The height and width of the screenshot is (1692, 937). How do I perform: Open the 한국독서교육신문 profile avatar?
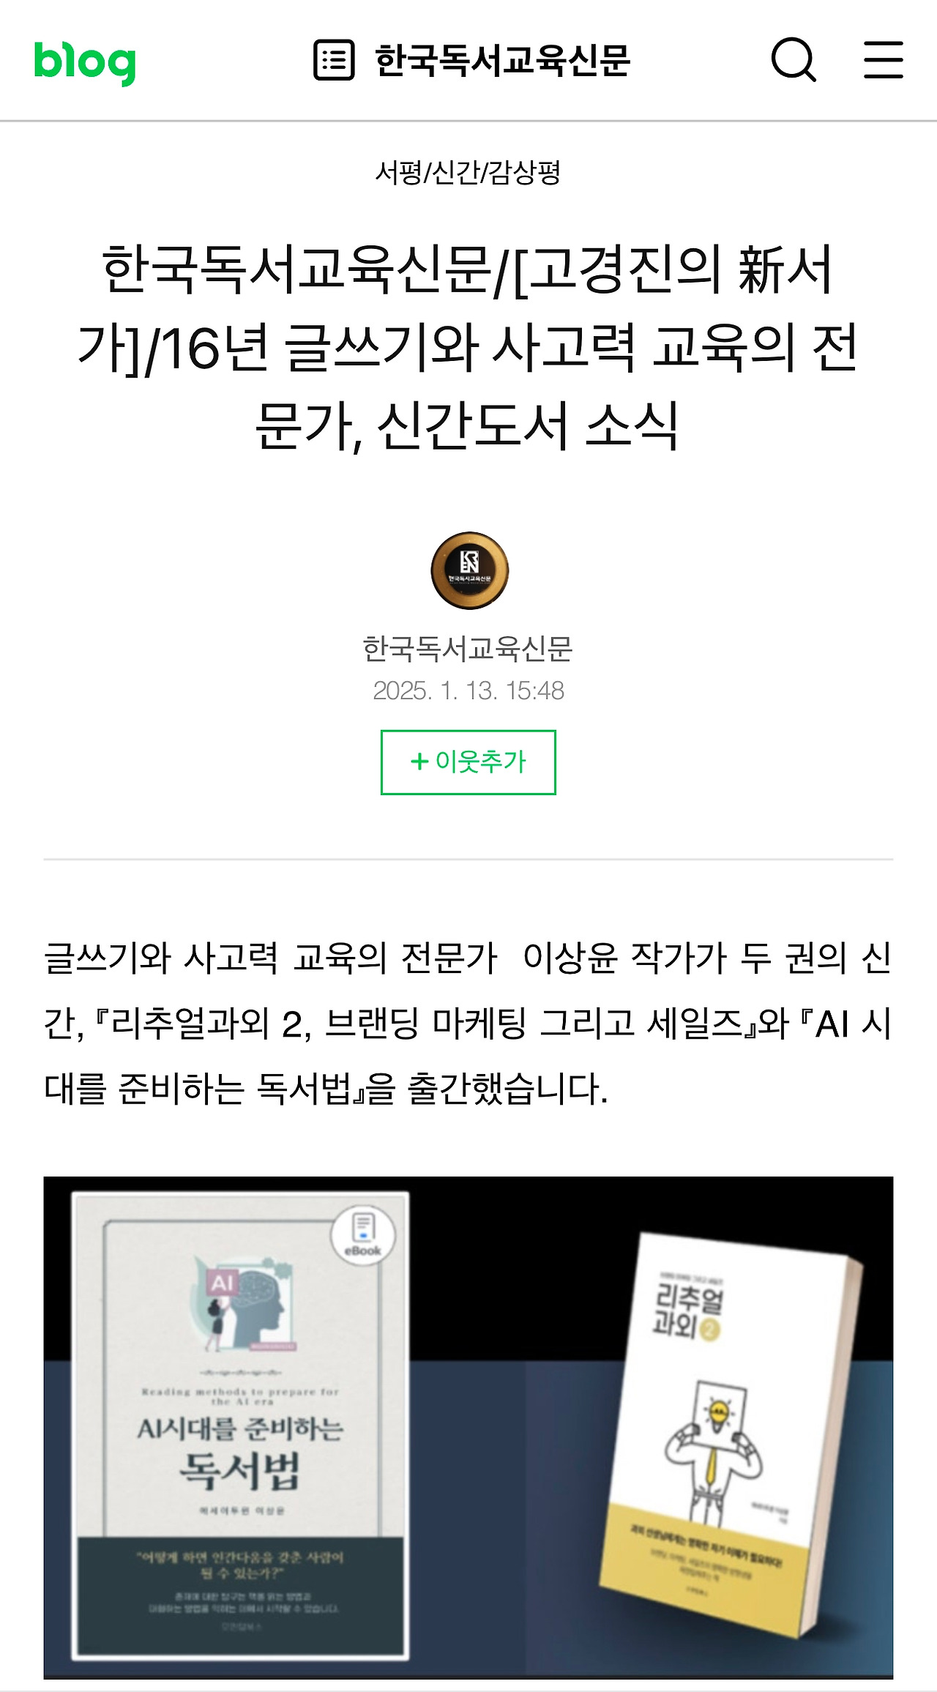tap(469, 570)
